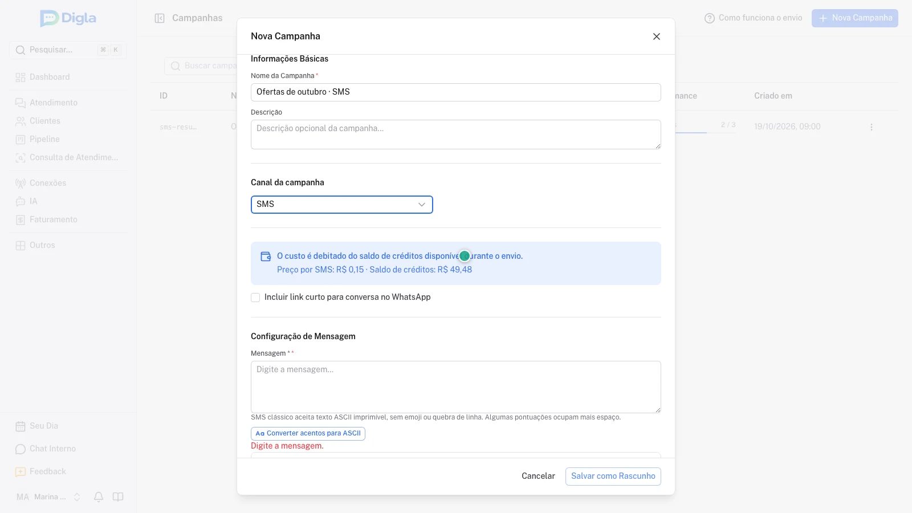Click the Saldo de créditos price text
The height and width of the screenshot is (513, 912).
[421, 270]
